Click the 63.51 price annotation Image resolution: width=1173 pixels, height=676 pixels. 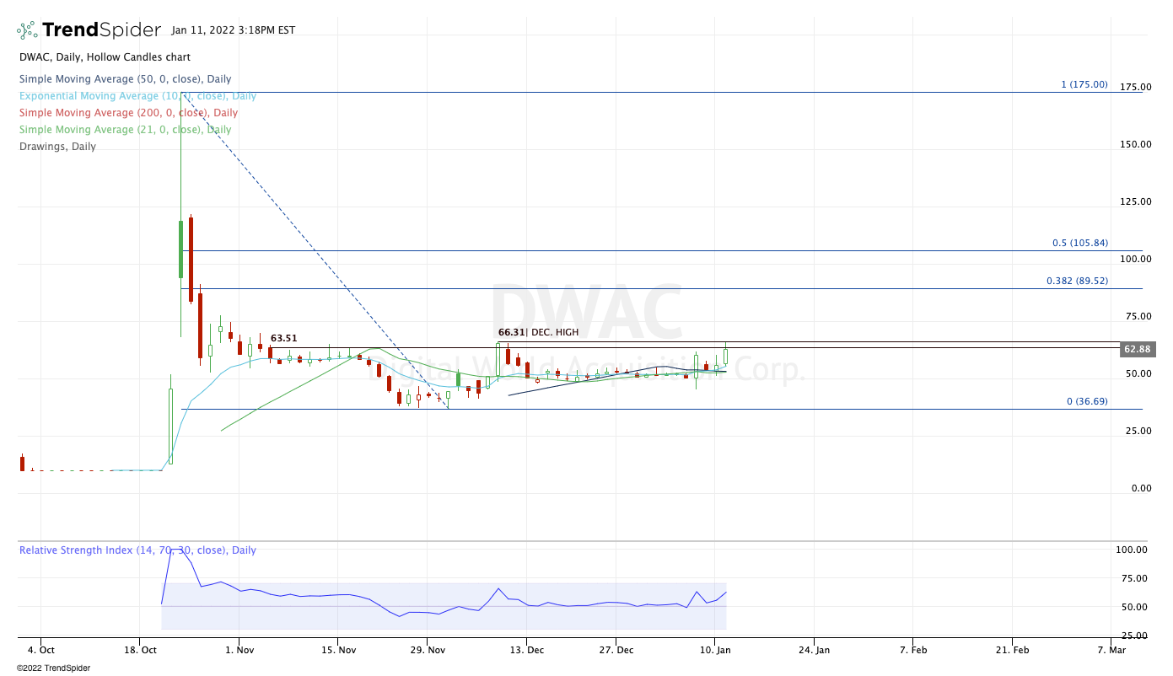pos(284,339)
